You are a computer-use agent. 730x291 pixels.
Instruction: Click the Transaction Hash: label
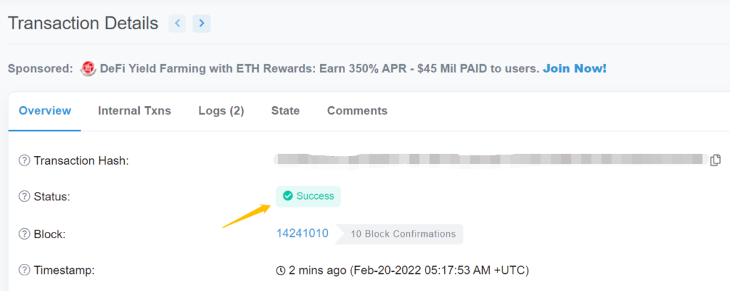tap(81, 160)
